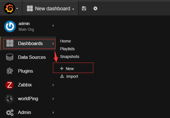
Task: Expand the Dashboards submenu arrow
Action: pos(53,44)
